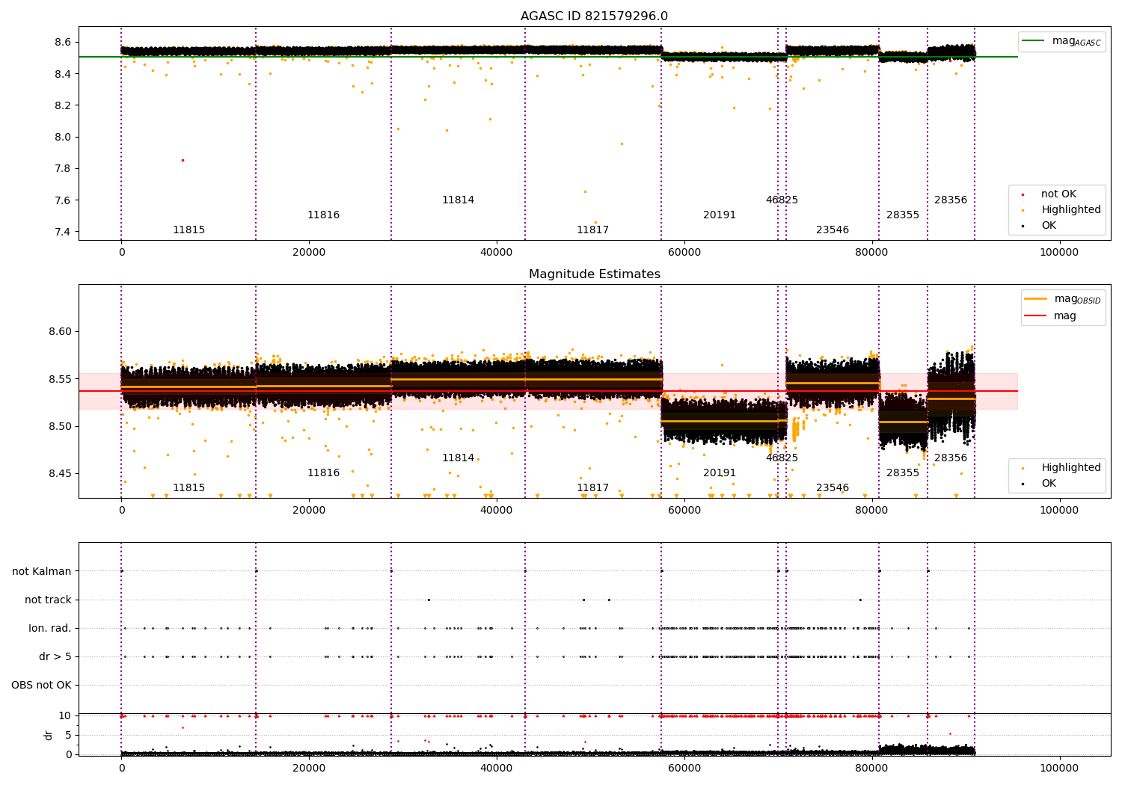Click obsid label 11817 in the top plot
Viewport: 1122px width, 785px height.
592,230
